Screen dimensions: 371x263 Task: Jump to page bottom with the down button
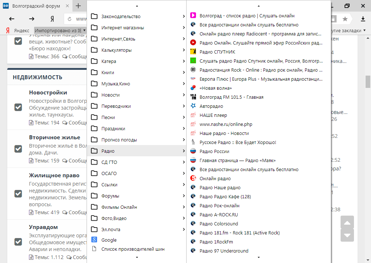click(x=347, y=235)
